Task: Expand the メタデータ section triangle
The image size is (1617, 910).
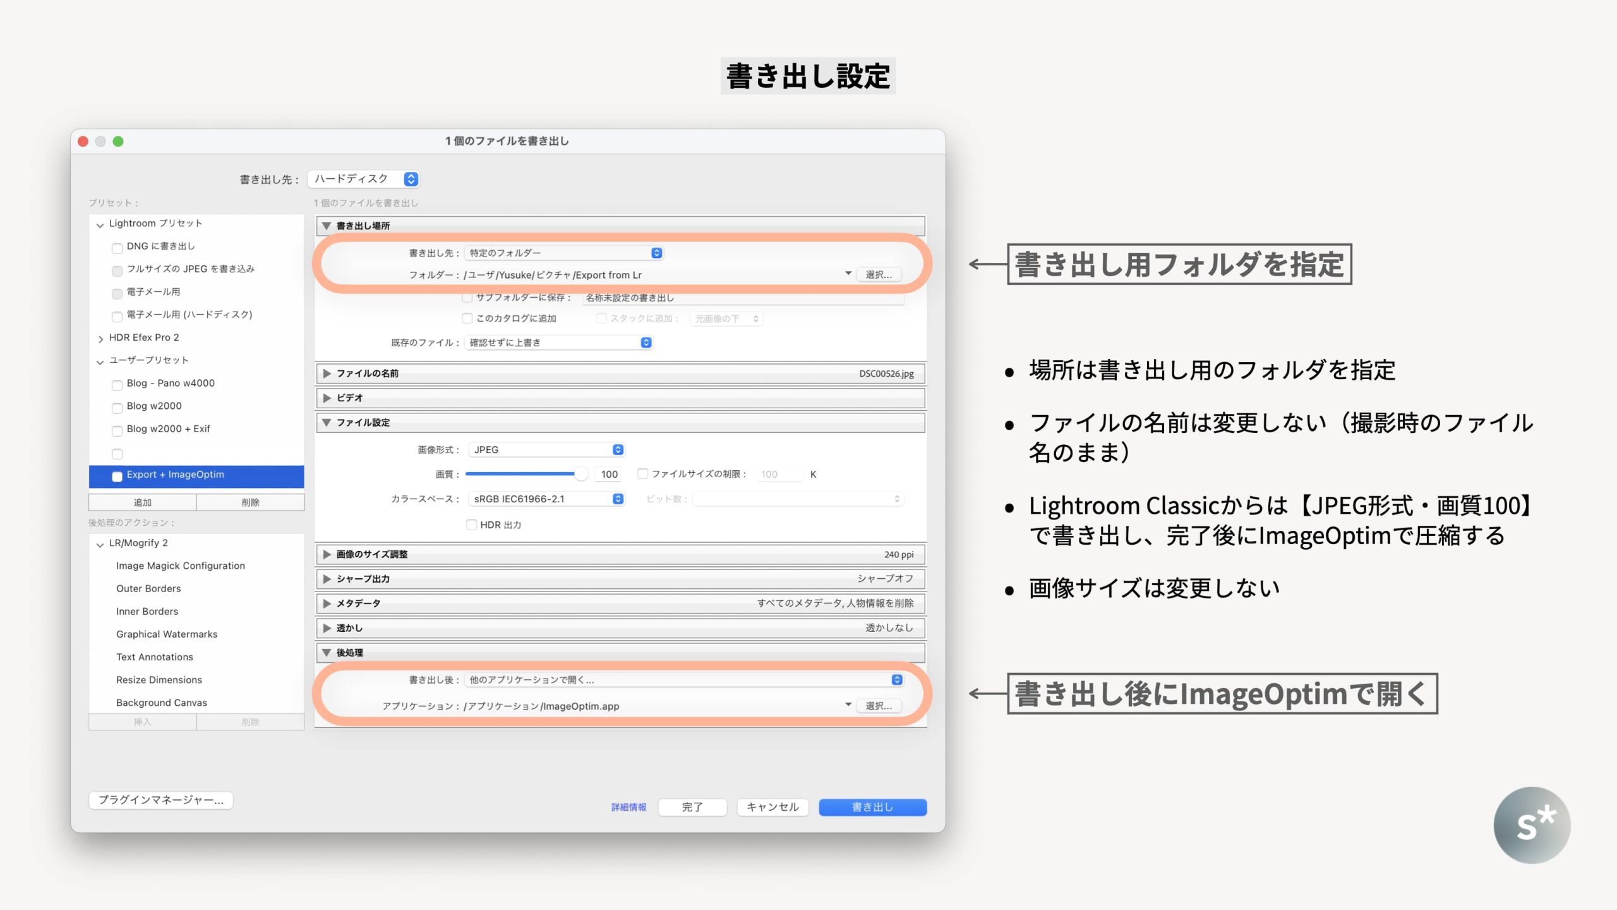Action: tap(327, 604)
